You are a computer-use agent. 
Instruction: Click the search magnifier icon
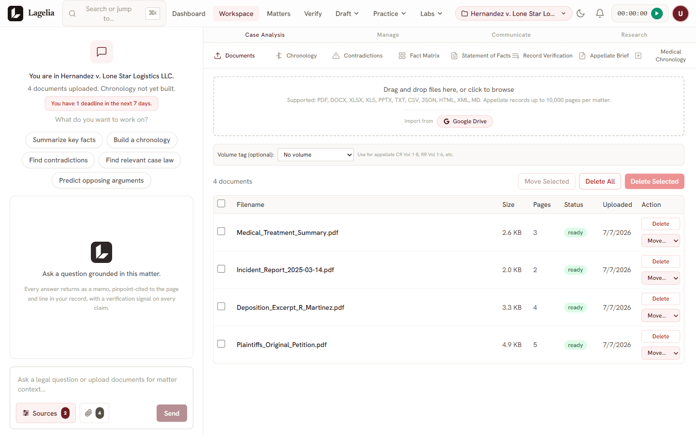pyautogui.click(x=72, y=14)
